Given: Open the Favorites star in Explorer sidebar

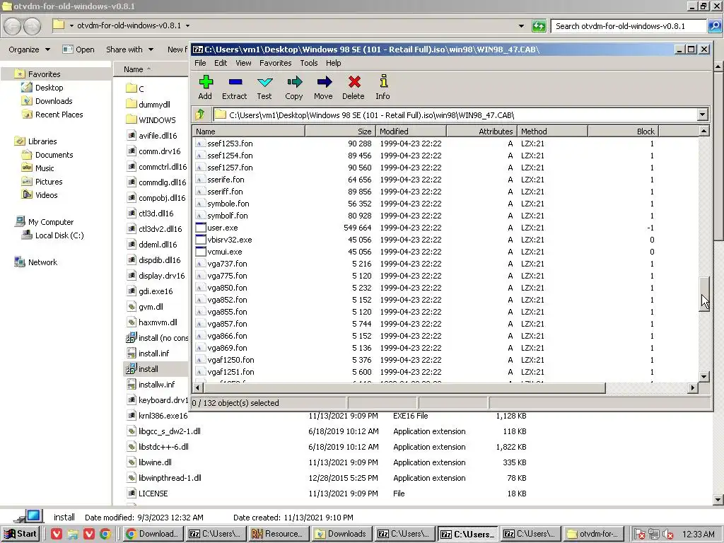Looking at the screenshot, I should click(20, 74).
